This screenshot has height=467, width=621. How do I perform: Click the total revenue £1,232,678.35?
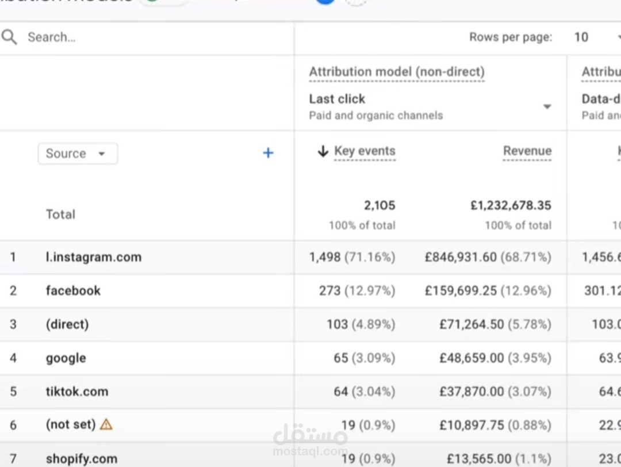pyautogui.click(x=511, y=205)
